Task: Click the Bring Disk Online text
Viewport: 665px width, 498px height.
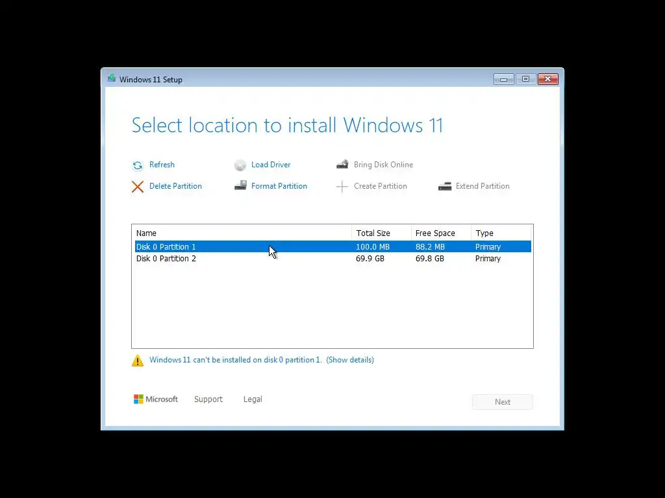Action: [383, 164]
